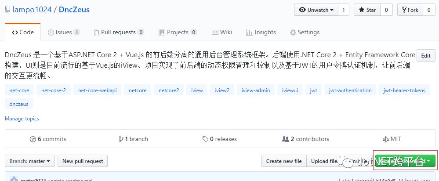Click the forks count beside Fork

(429, 10)
